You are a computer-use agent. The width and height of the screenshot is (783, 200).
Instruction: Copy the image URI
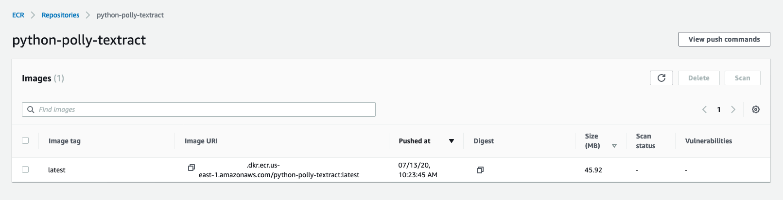[191, 168]
